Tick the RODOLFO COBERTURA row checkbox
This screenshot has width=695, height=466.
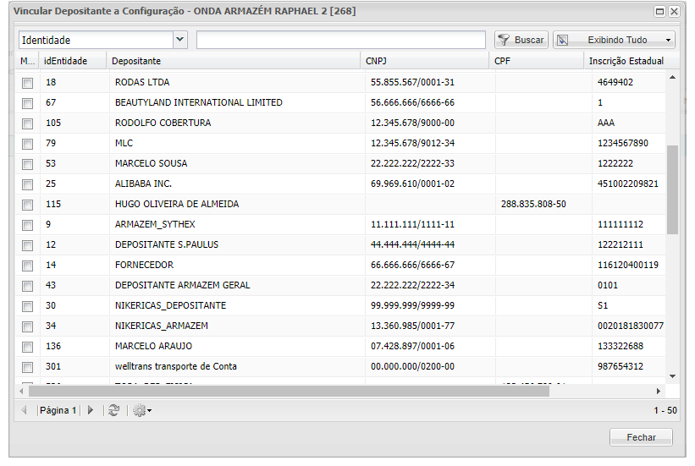click(x=27, y=123)
